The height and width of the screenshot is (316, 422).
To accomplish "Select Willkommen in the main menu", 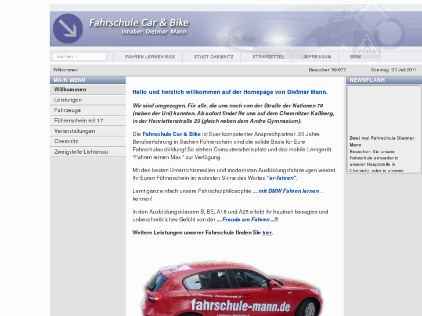I will click(88, 89).
